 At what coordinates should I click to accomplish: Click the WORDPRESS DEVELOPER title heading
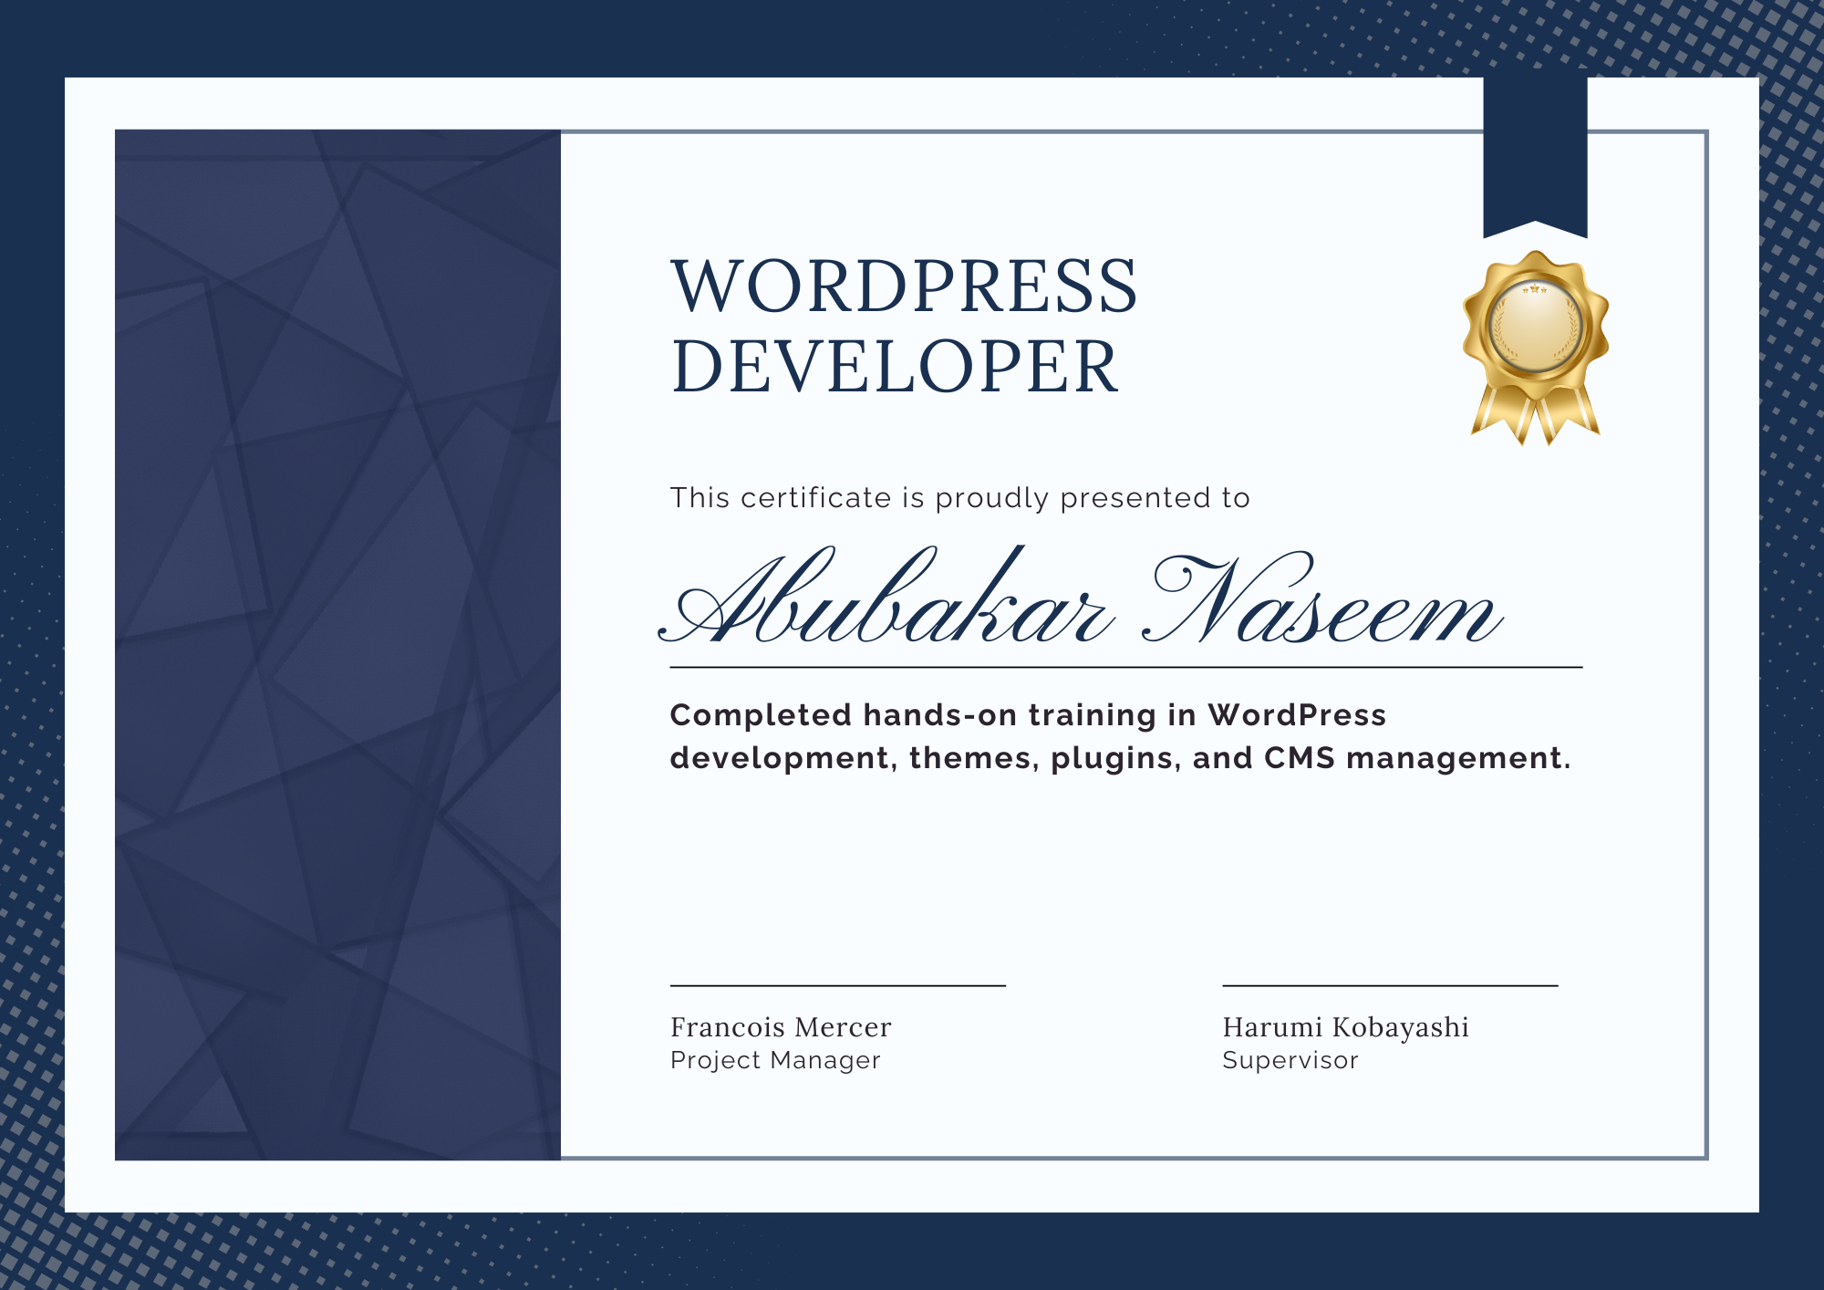point(903,326)
